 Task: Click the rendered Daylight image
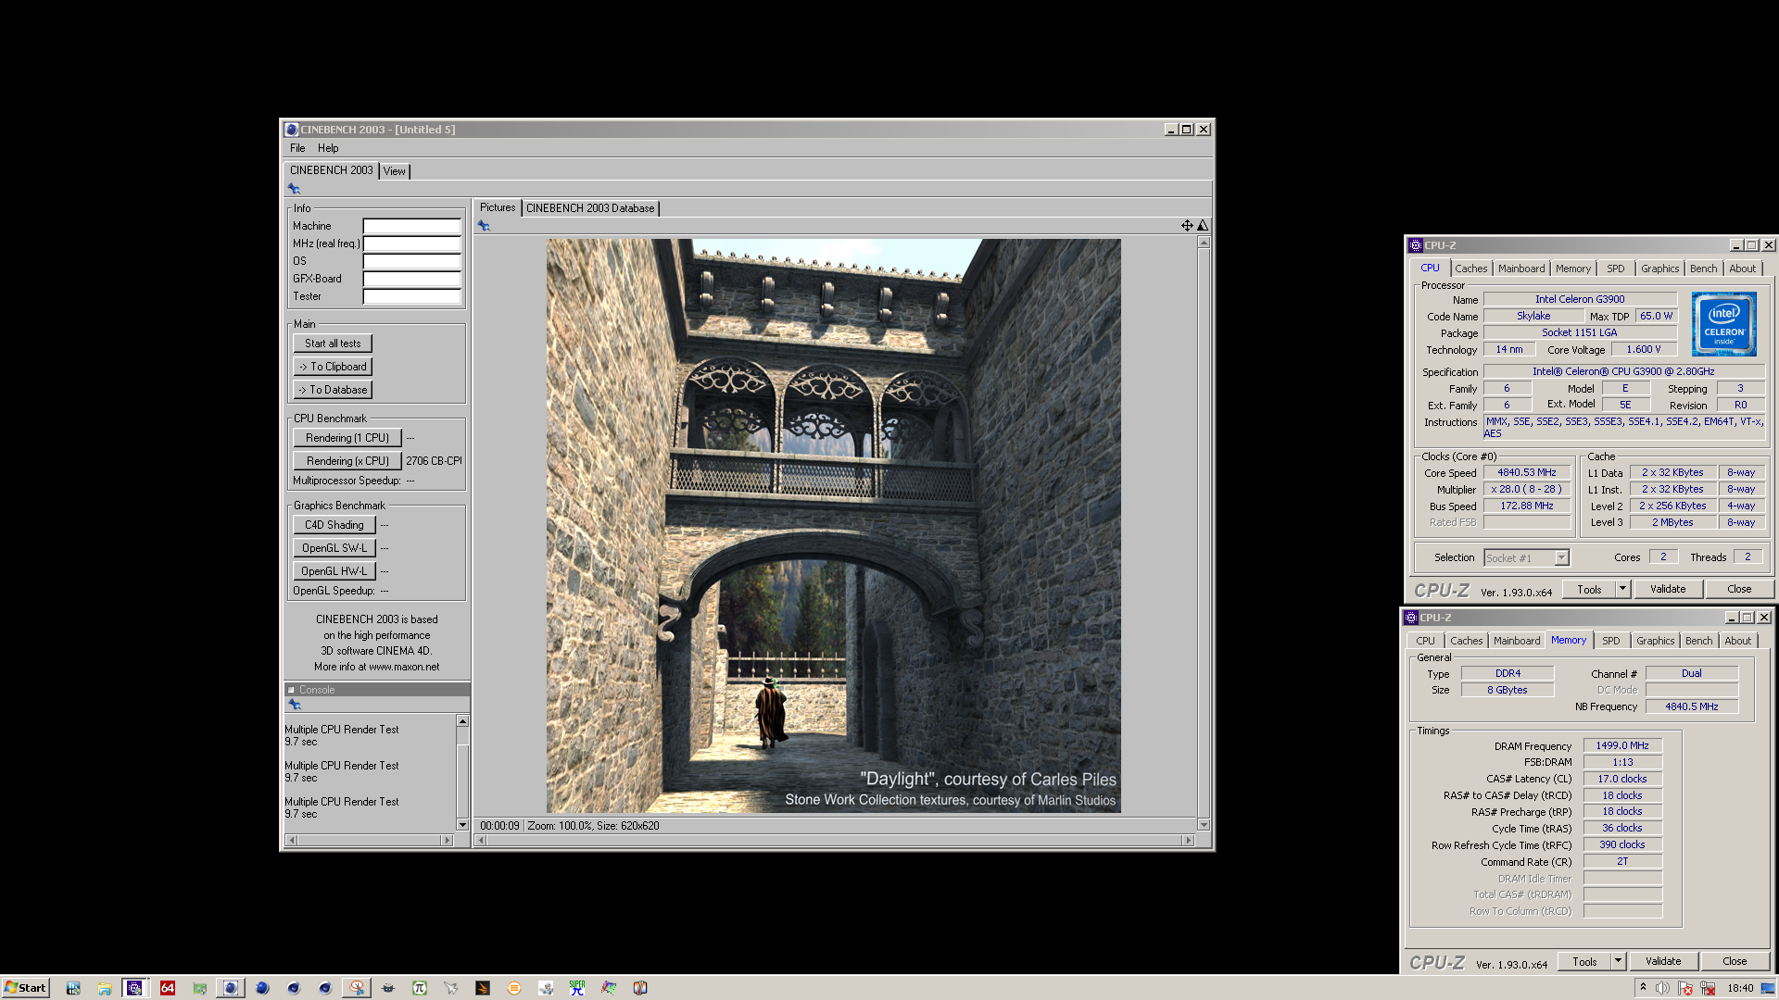[833, 526]
